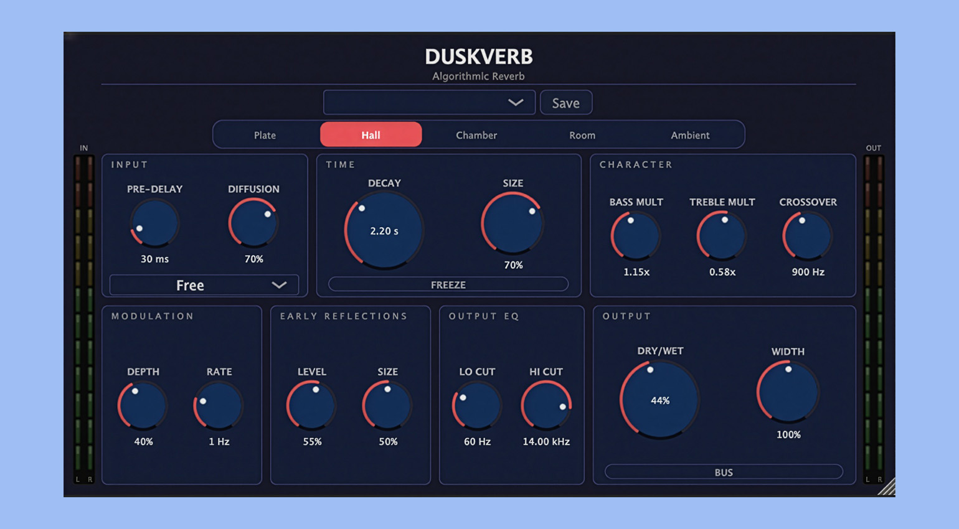Image resolution: width=959 pixels, height=529 pixels.
Task: Switch to the Chamber algorithm tab
Action: coord(476,135)
